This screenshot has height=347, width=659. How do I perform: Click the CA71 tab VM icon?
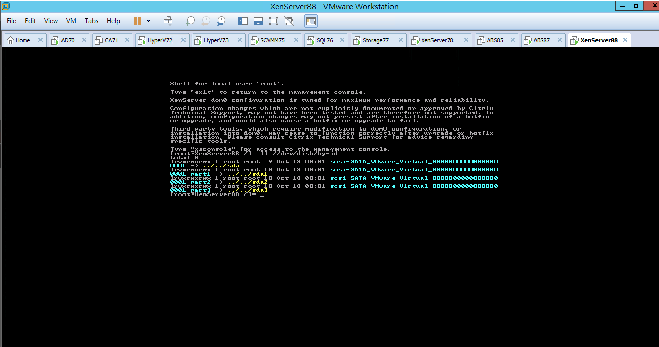pos(99,40)
